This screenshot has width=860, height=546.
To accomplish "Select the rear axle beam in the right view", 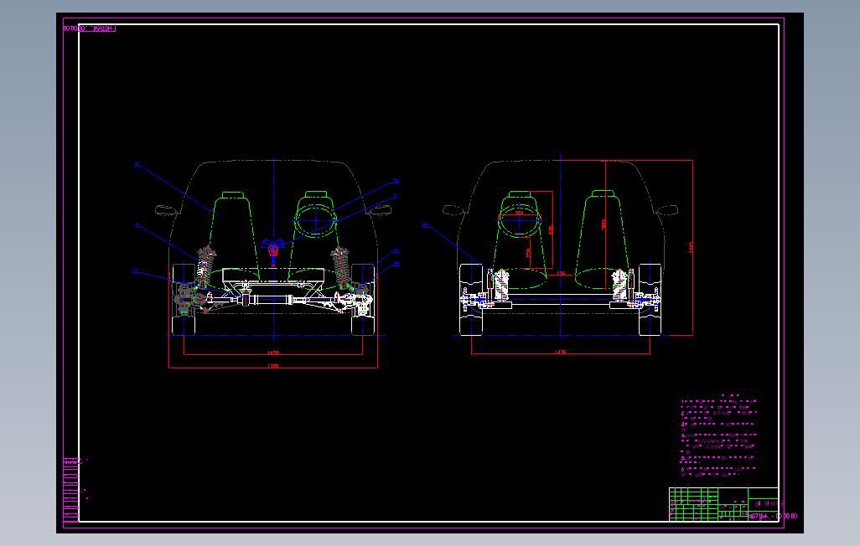I will (x=561, y=299).
